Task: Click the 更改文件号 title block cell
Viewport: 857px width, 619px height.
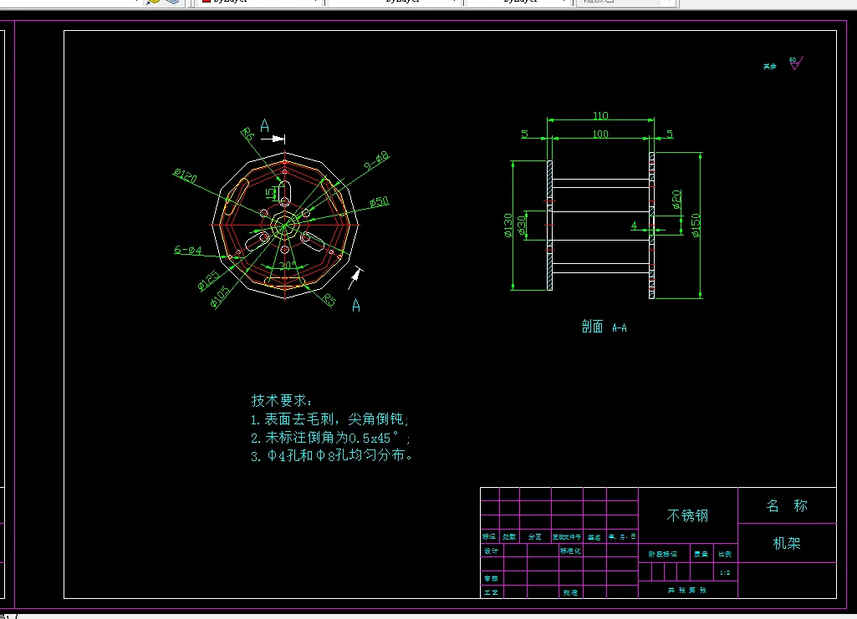Action: [567, 536]
